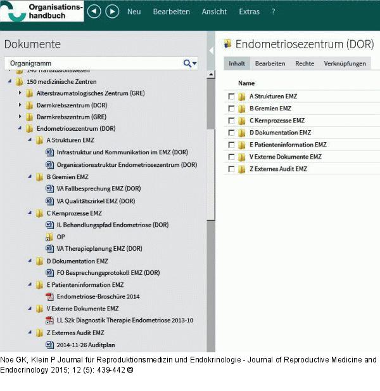The image size is (380, 391).
Task: Switch to the Inhalt tab
Action: pyautogui.click(x=237, y=63)
